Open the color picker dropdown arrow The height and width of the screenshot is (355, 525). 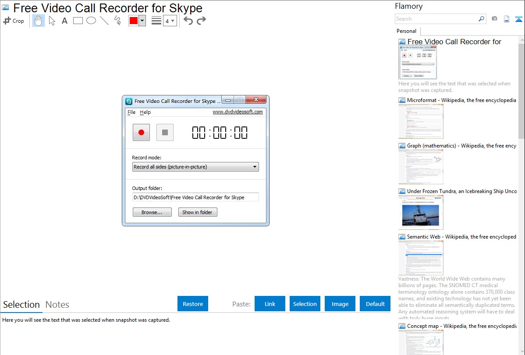[142, 21]
